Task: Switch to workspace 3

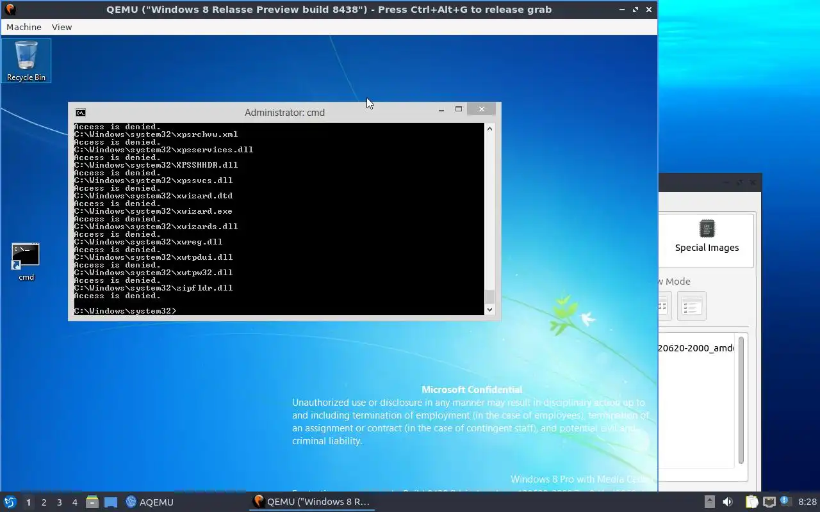Action: pos(59,502)
